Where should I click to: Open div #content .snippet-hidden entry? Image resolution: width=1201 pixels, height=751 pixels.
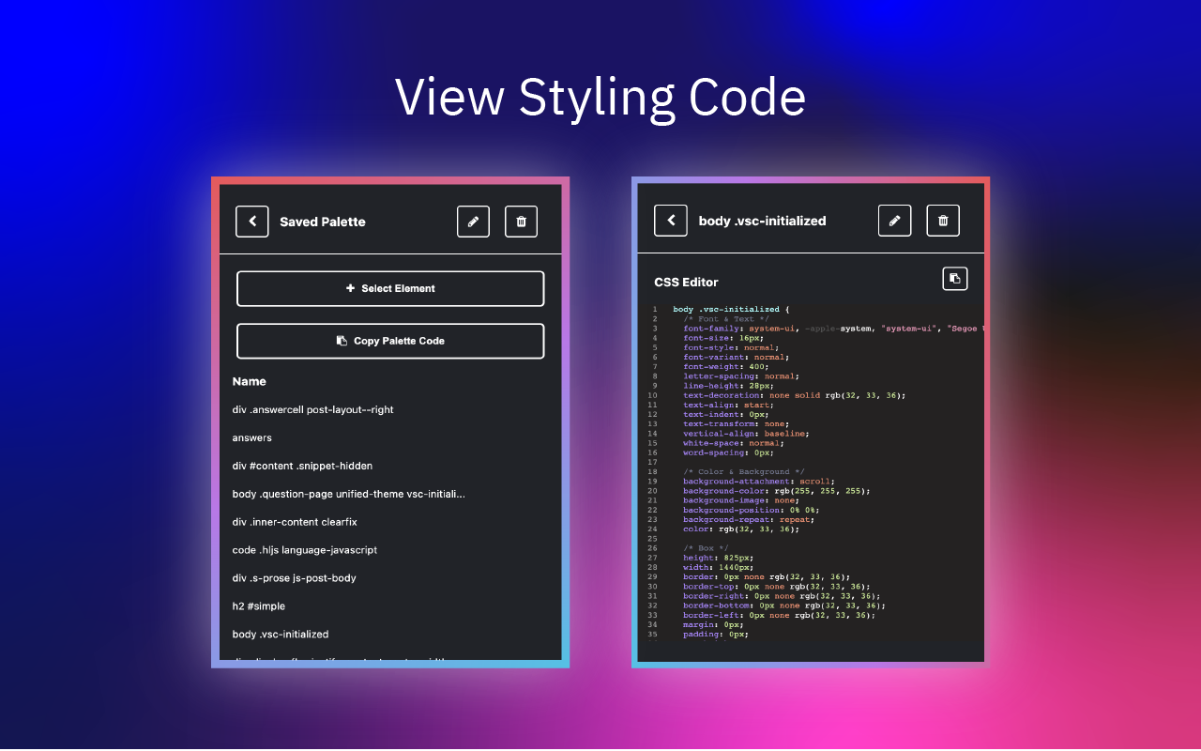302,466
